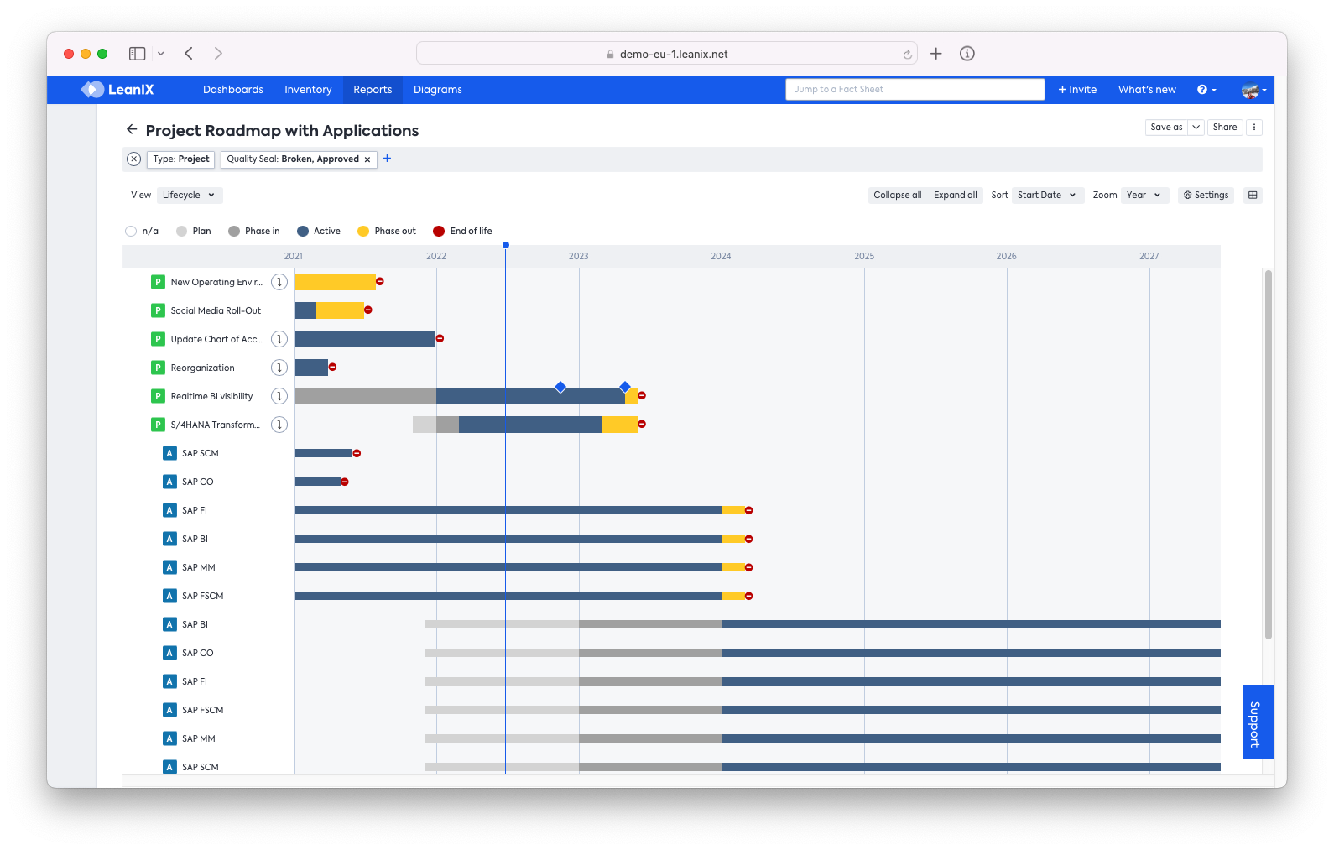Open the three-dot more options menu

click(x=1254, y=128)
